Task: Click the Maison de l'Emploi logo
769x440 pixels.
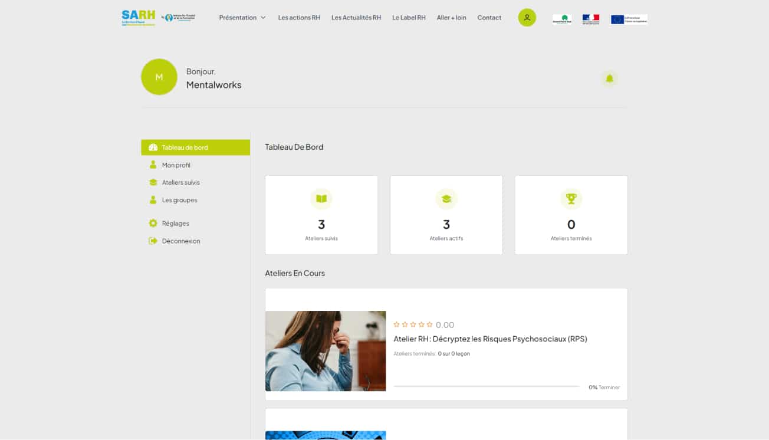Action: [x=179, y=18]
